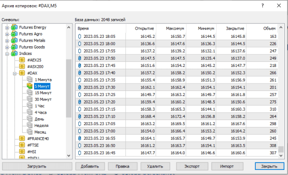288x175 pixels.
Task: Click the volume value 310
Action: [273, 109]
